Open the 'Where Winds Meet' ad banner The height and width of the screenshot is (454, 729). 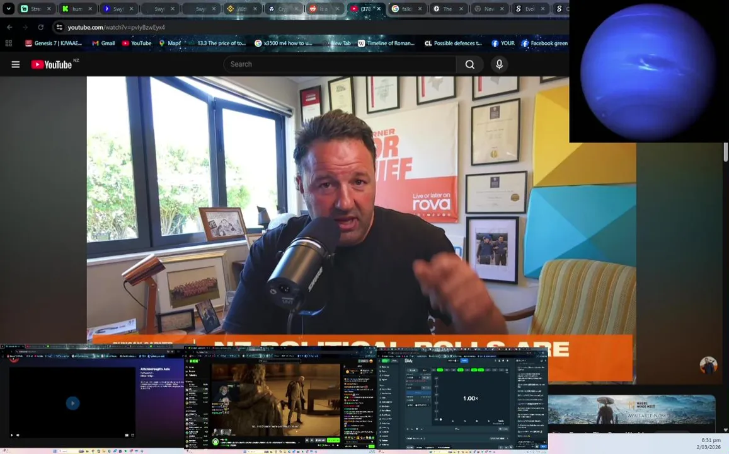[x=631, y=410]
